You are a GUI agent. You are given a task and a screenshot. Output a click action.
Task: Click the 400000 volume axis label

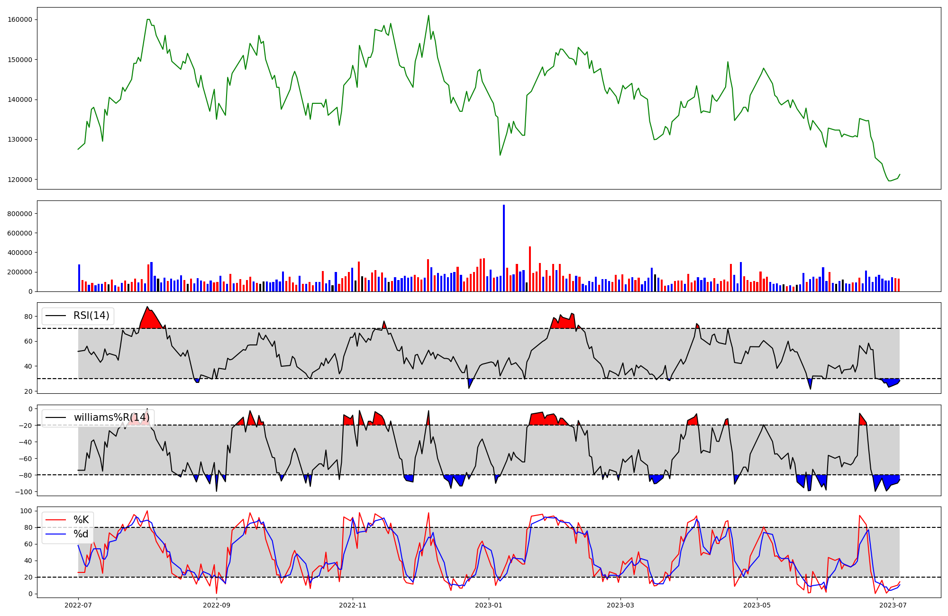click(20, 253)
